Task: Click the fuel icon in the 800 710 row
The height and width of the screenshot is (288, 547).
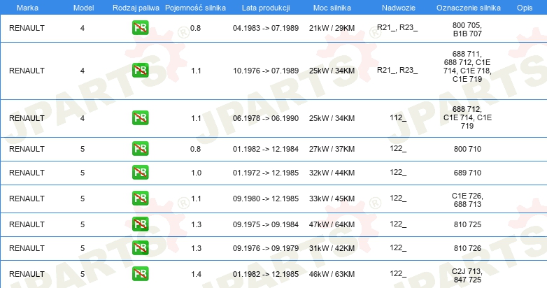Action: (x=140, y=148)
